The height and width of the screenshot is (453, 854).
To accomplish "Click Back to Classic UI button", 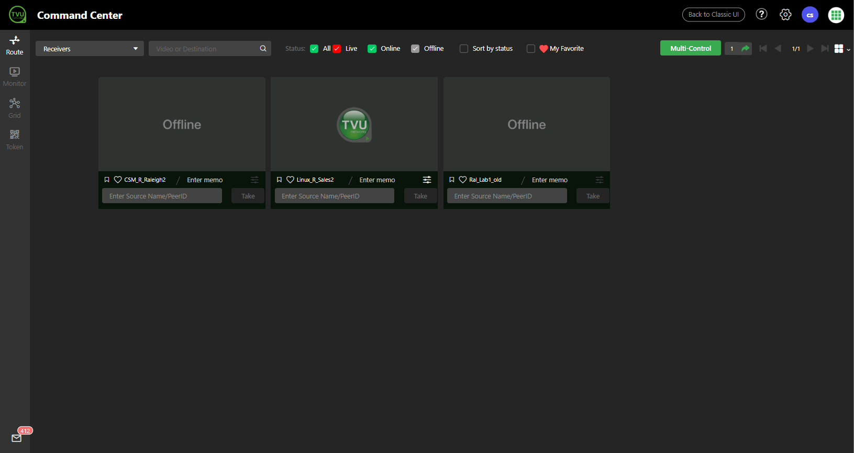I will pyautogui.click(x=713, y=15).
